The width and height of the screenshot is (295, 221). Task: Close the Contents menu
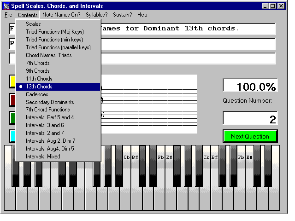point(28,15)
